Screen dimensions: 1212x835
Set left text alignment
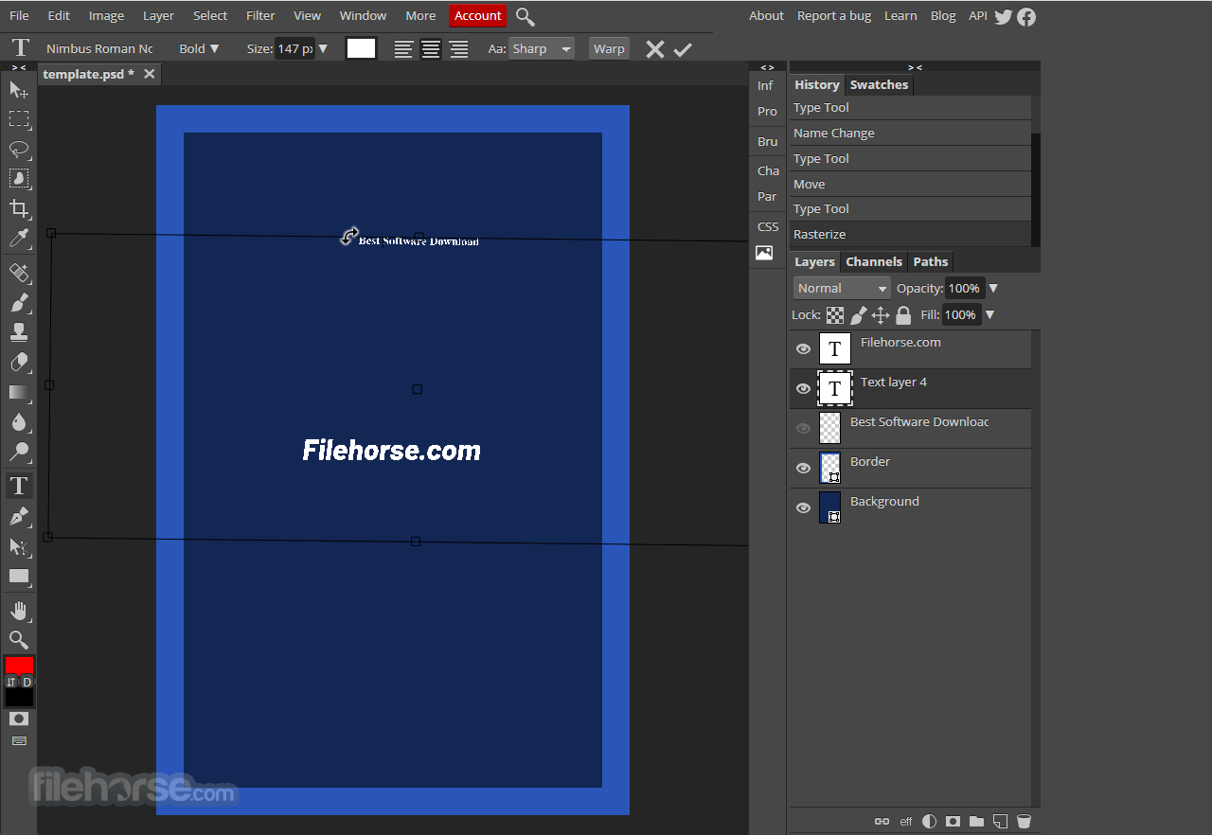[x=404, y=49]
